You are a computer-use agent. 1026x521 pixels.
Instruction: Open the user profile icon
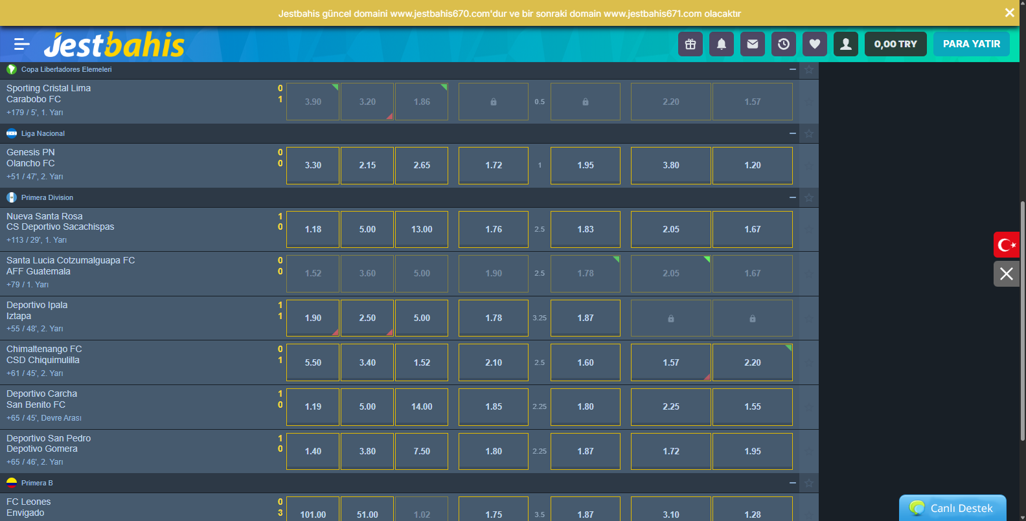[x=846, y=44]
